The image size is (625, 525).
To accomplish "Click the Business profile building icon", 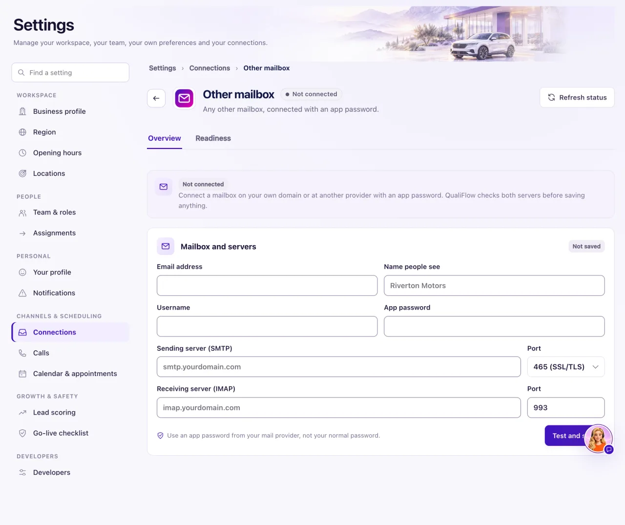I will [22, 111].
